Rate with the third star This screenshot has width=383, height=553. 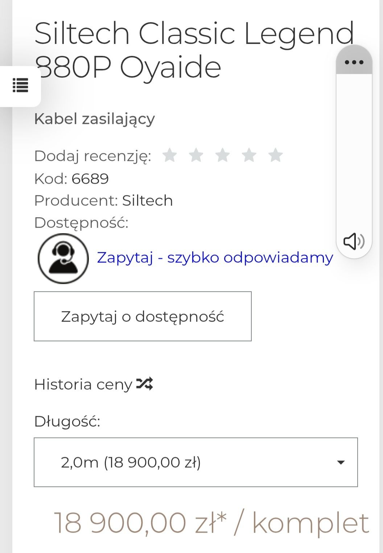[222, 155]
